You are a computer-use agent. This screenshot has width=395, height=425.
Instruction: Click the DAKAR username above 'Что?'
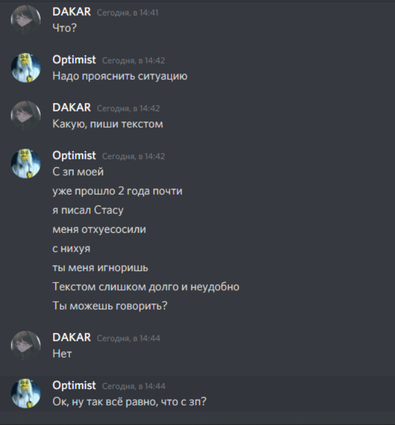[71, 12]
